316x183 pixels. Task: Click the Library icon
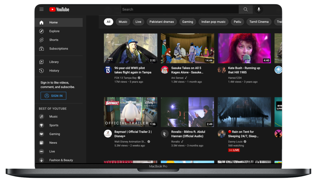42,62
